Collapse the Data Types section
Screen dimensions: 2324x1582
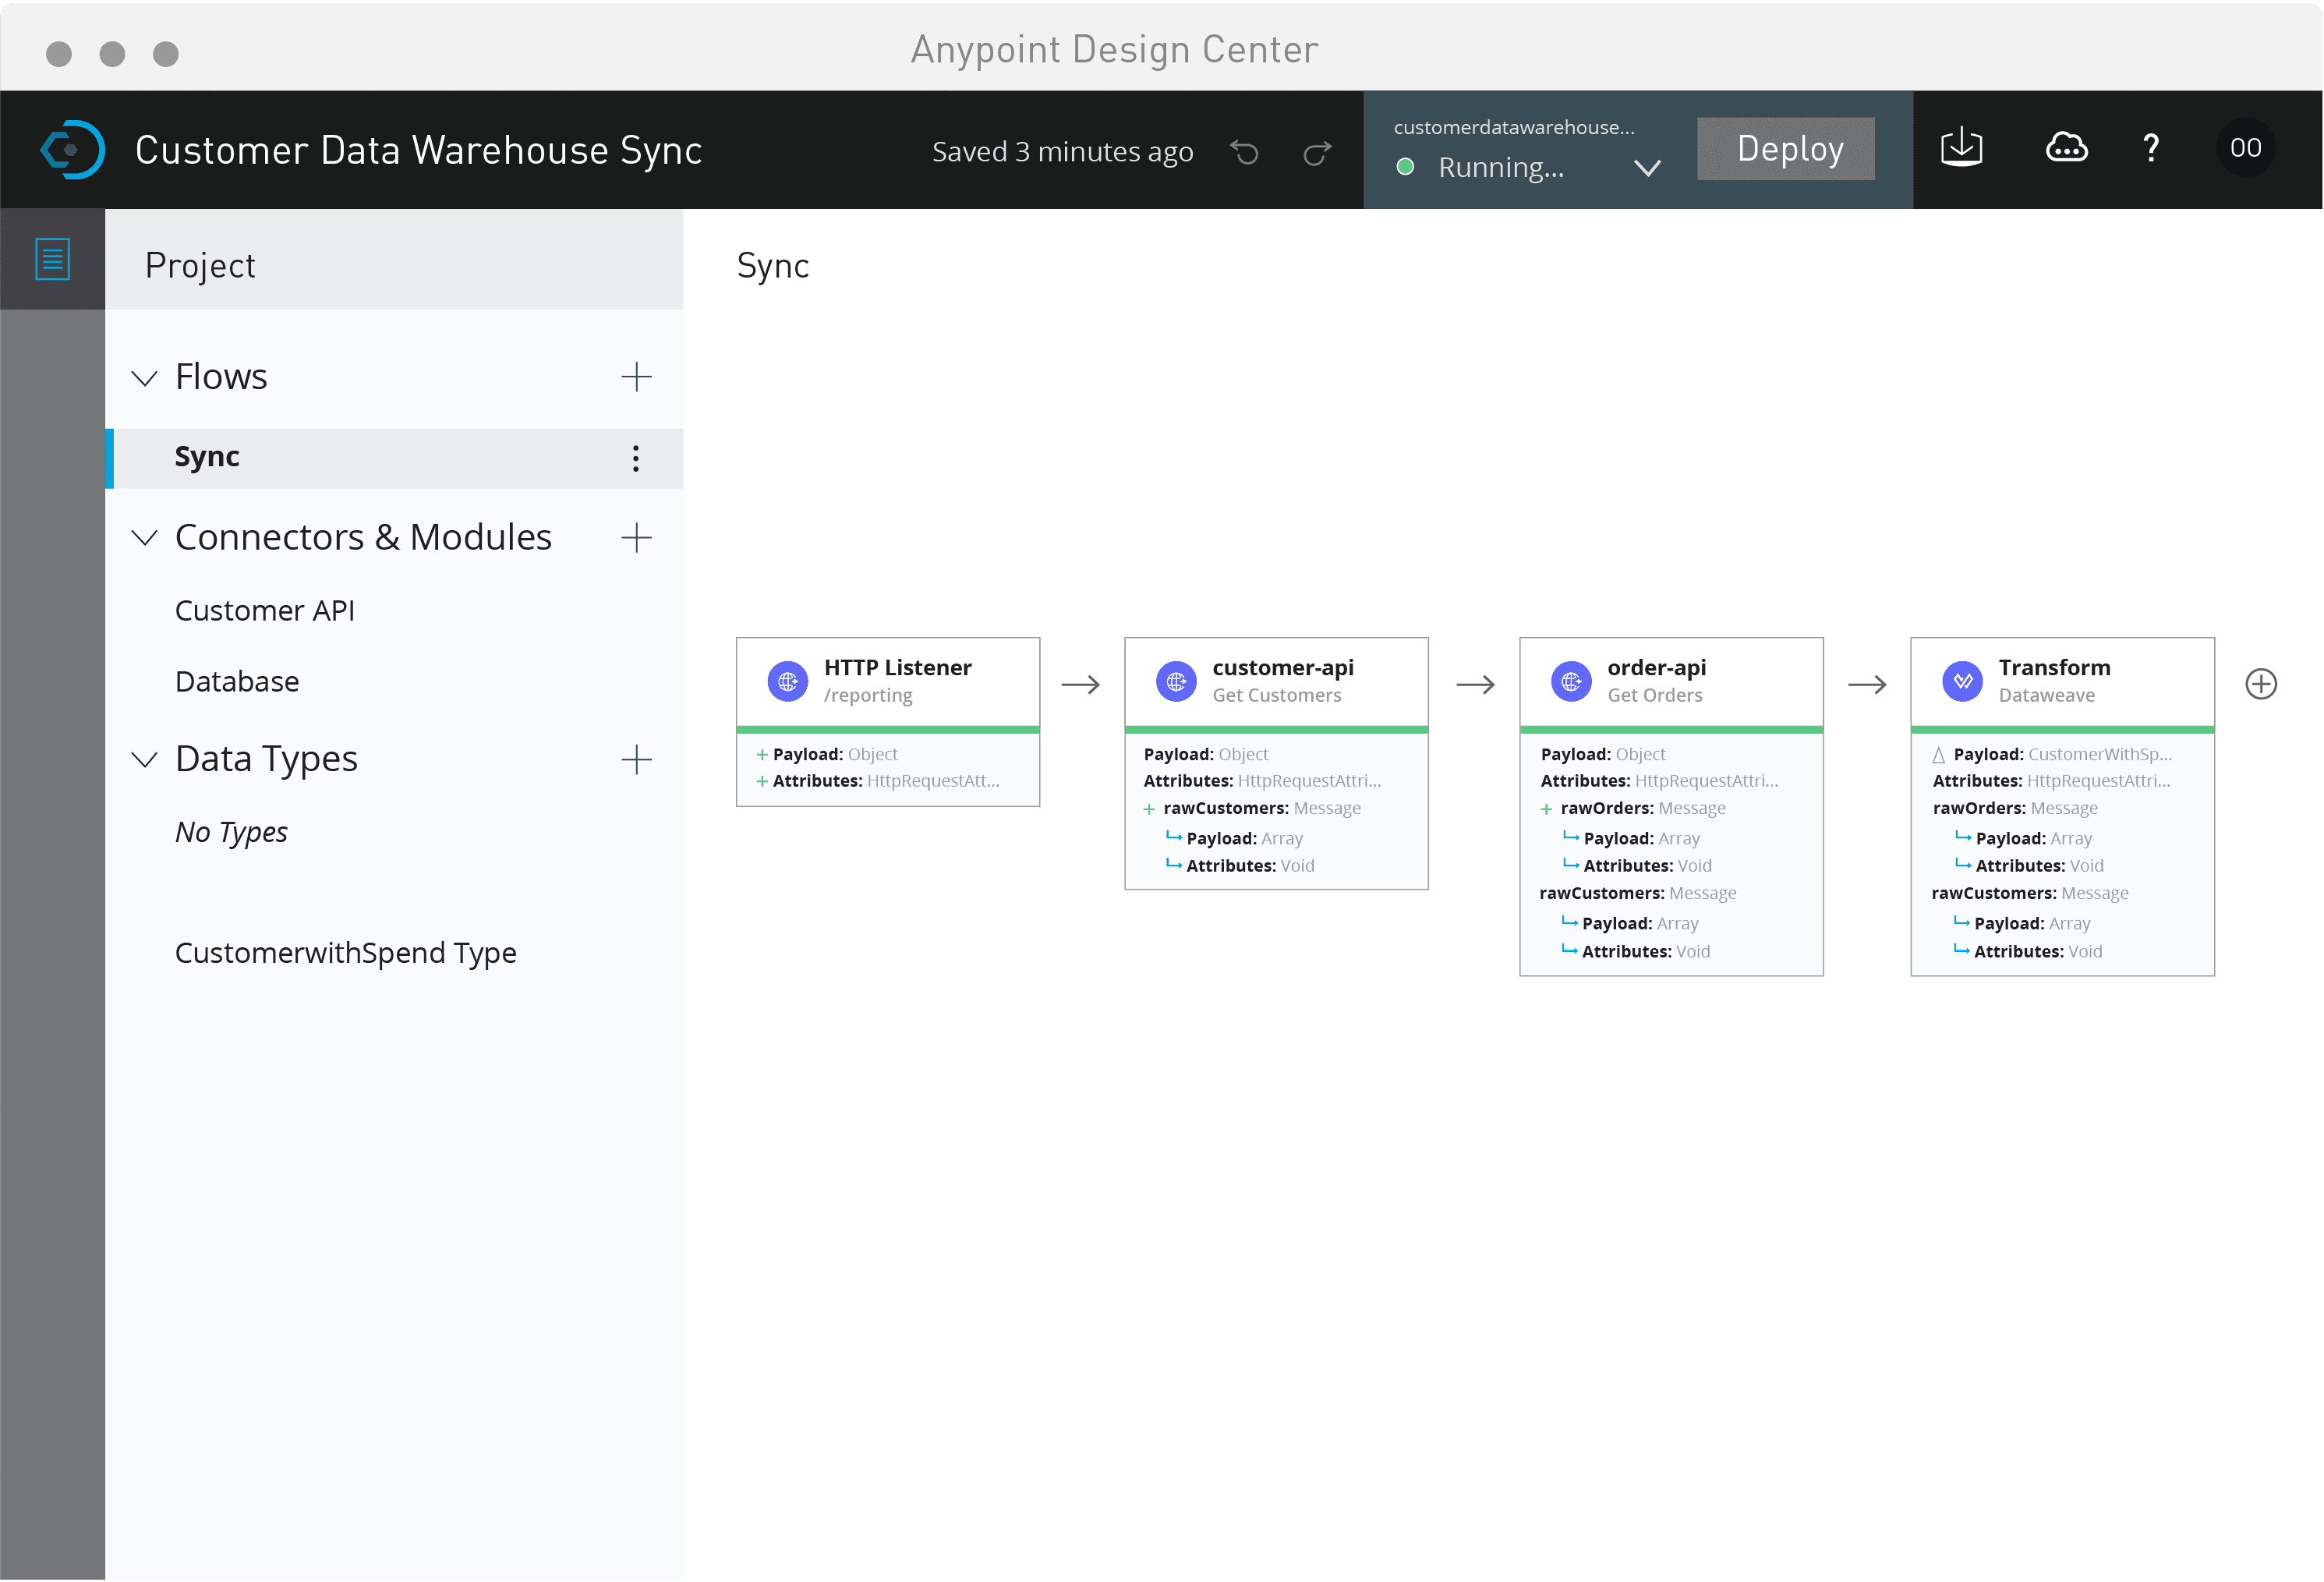(x=144, y=760)
